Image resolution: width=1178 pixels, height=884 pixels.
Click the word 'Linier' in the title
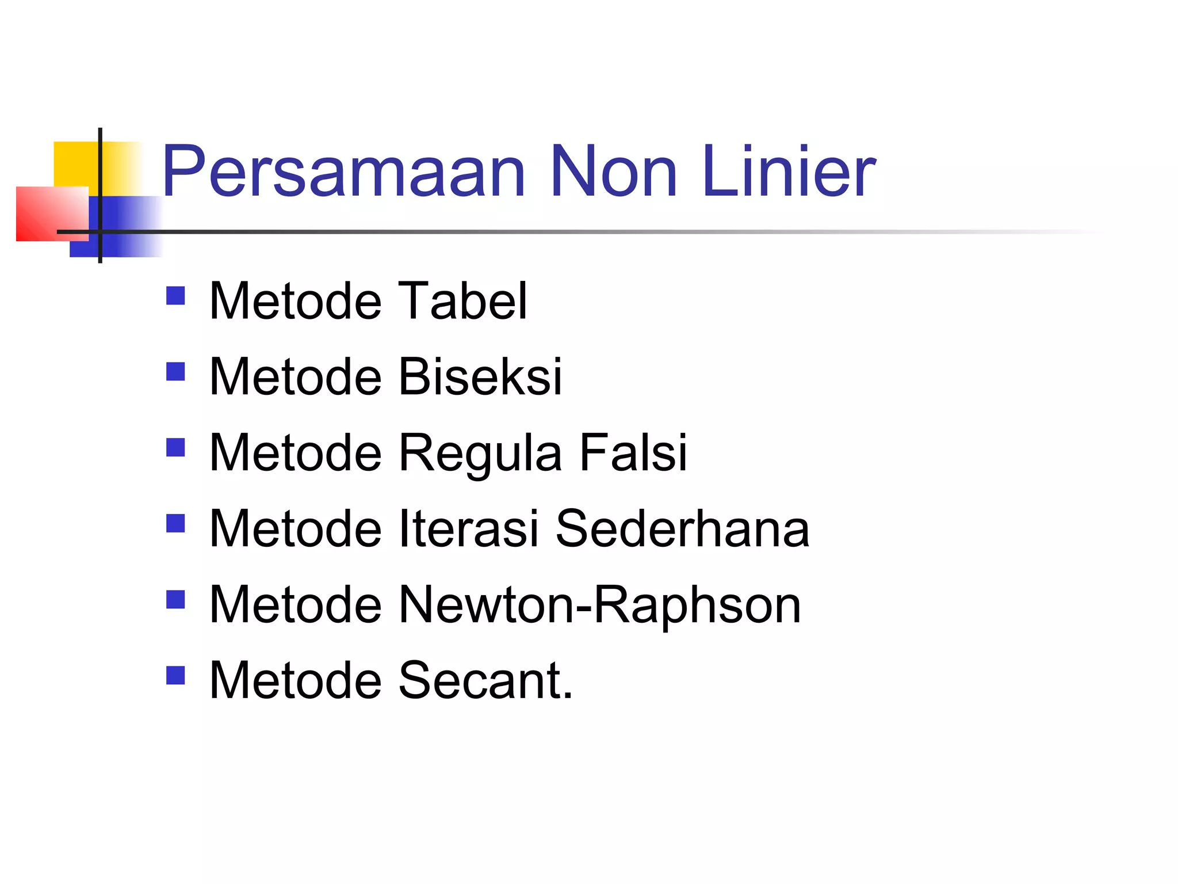(x=789, y=171)
